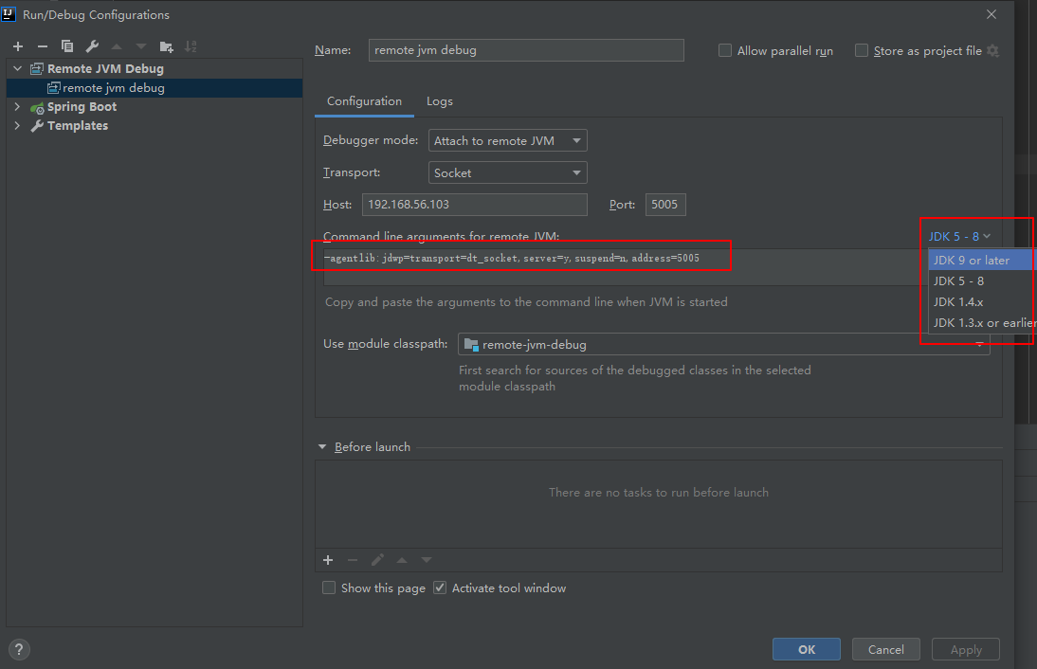Focus the Port input field
The height and width of the screenshot is (669, 1037).
click(665, 205)
